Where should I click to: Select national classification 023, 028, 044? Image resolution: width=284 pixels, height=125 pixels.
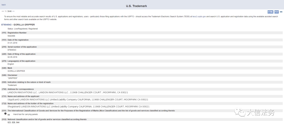coord(13,122)
